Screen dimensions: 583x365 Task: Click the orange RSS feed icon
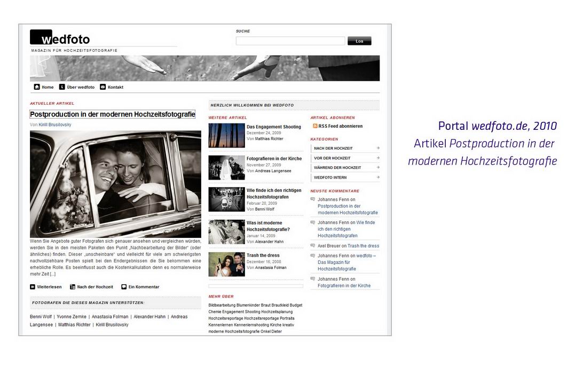(315, 126)
